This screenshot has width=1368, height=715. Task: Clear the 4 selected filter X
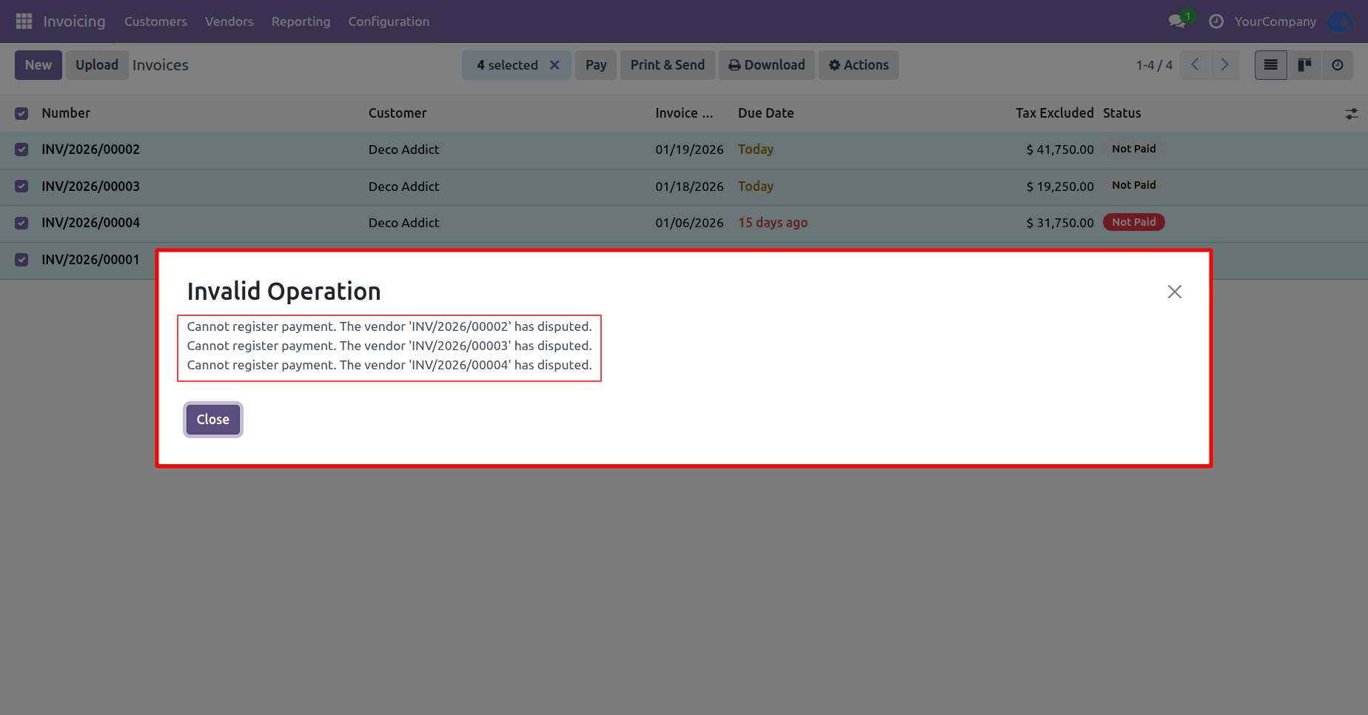click(554, 65)
